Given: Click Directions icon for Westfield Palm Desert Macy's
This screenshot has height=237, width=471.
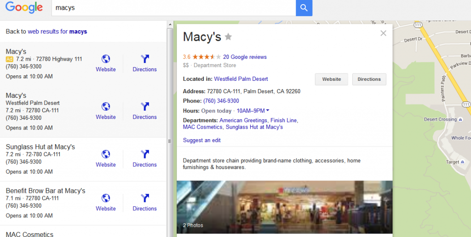Looking at the screenshot, I should click(x=144, y=107).
